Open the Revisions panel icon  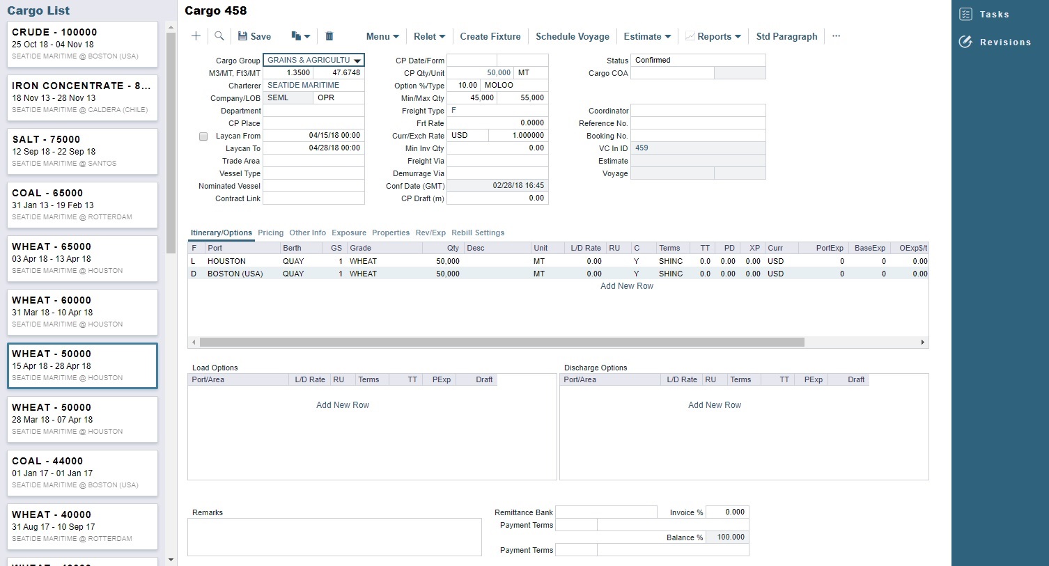tap(965, 42)
